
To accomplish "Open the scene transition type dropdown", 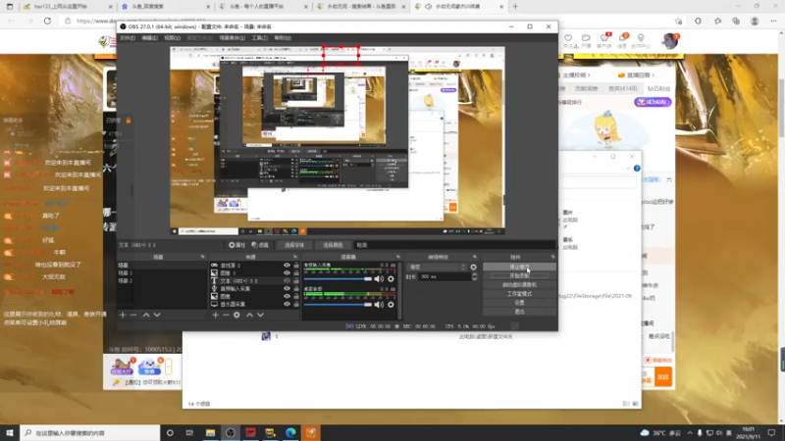I will 438,267.
